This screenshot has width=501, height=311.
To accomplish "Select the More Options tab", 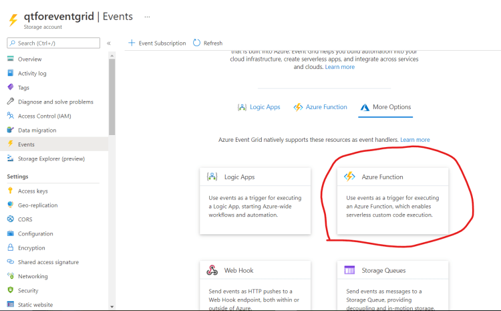I will point(385,107).
